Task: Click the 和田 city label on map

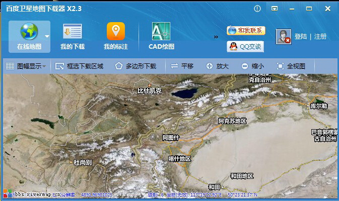Action: (214, 187)
